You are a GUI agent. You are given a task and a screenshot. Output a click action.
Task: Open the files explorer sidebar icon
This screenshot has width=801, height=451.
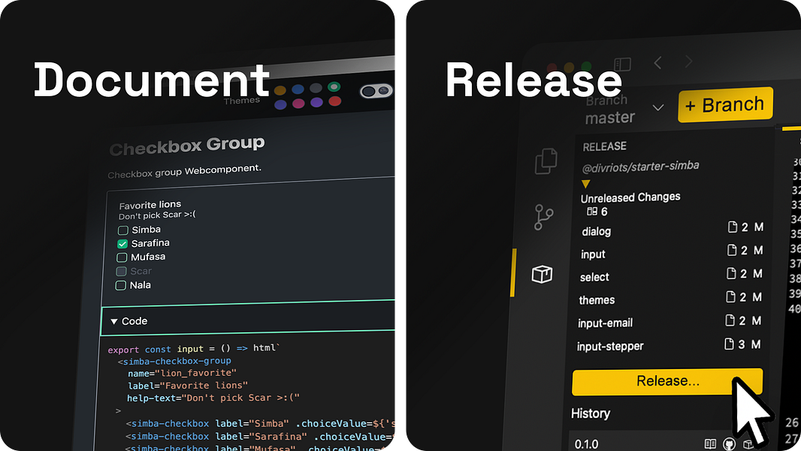pyautogui.click(x=546, y=162)
